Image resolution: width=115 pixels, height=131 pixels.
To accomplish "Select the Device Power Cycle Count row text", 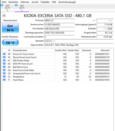I will point(25,57).
